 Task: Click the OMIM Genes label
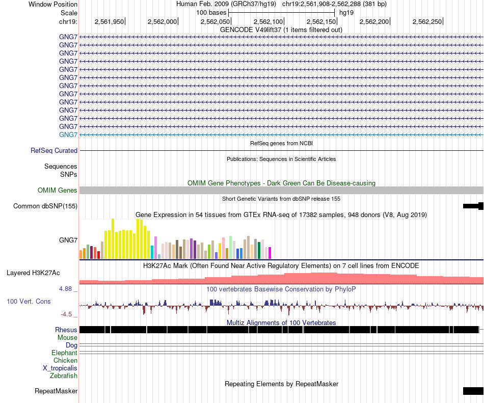pos(58,191)
